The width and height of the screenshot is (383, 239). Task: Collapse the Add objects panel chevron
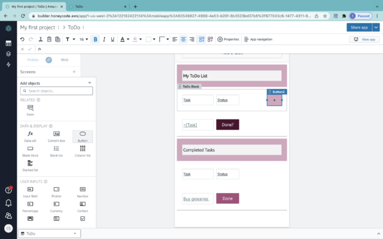[x=89, y=83]
